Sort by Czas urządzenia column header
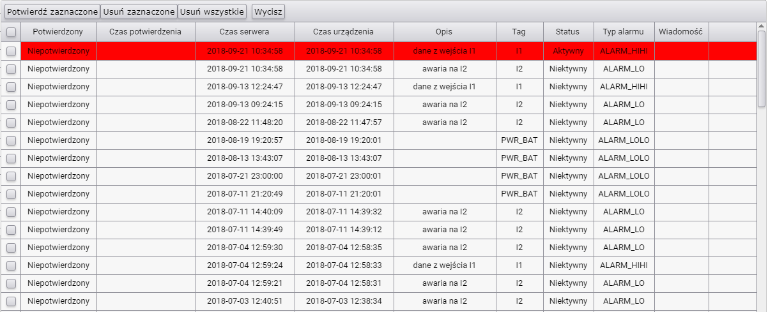The width and height of the screenshot is (768, 312). click(344, 31)
